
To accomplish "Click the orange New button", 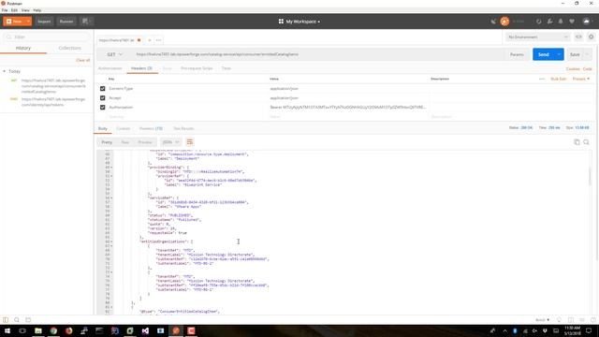I will (x=14, y=22).
